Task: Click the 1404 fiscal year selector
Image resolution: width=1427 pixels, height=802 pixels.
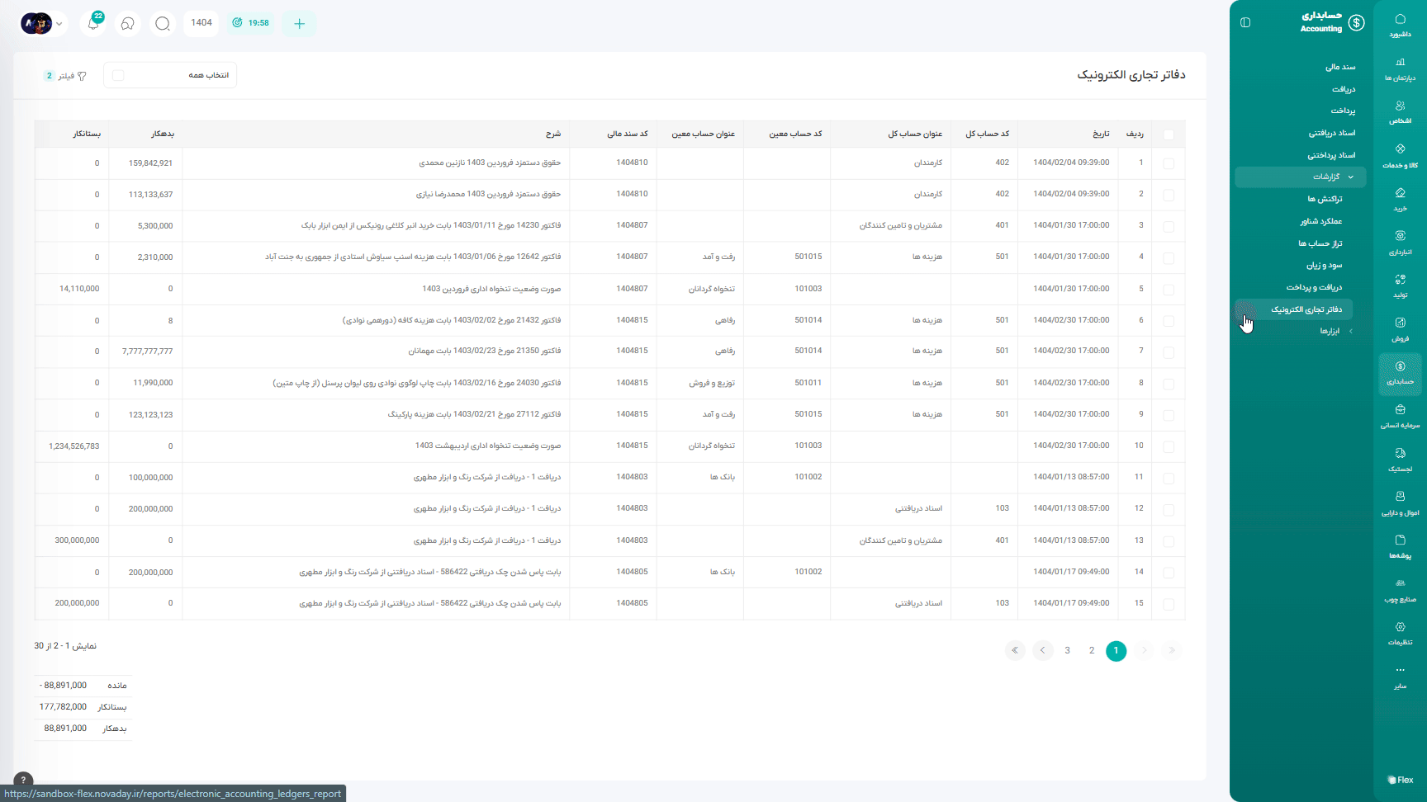Action: [x=201, y=23]
